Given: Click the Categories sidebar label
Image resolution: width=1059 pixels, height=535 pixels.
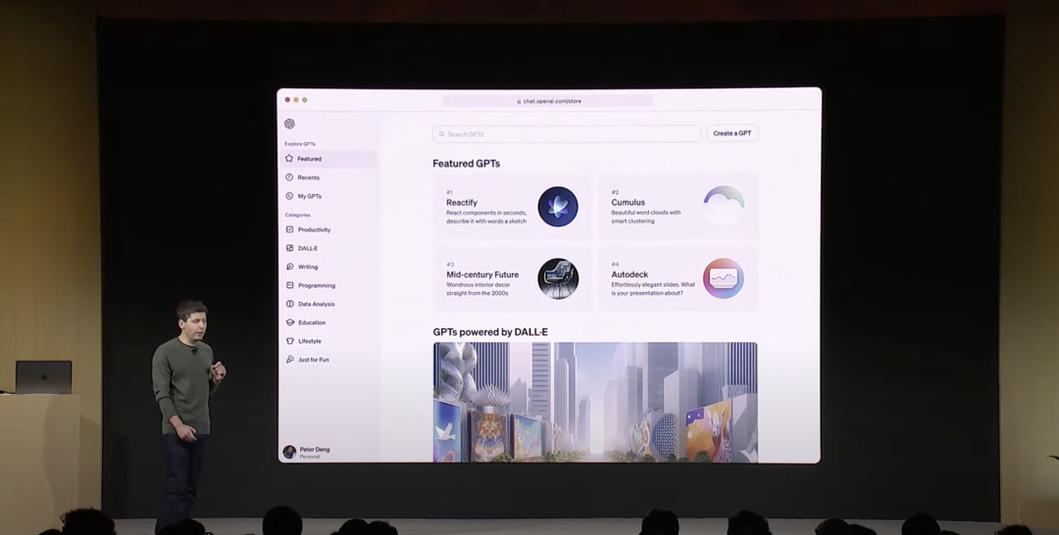Looking at the screenshot, I should 298,215.
